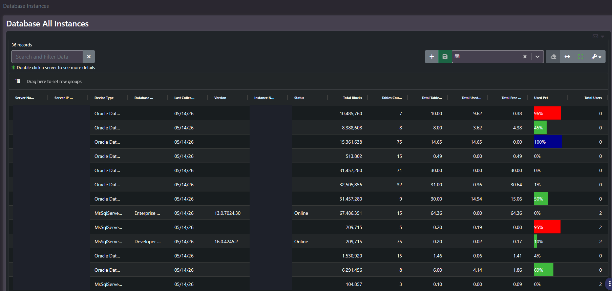
Task: Click total blocks value 67,486,351
Action: click(x=351, y=213)
